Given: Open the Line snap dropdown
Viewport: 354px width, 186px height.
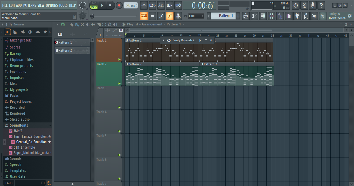Looking at the screenshot, I should [196, 16].
